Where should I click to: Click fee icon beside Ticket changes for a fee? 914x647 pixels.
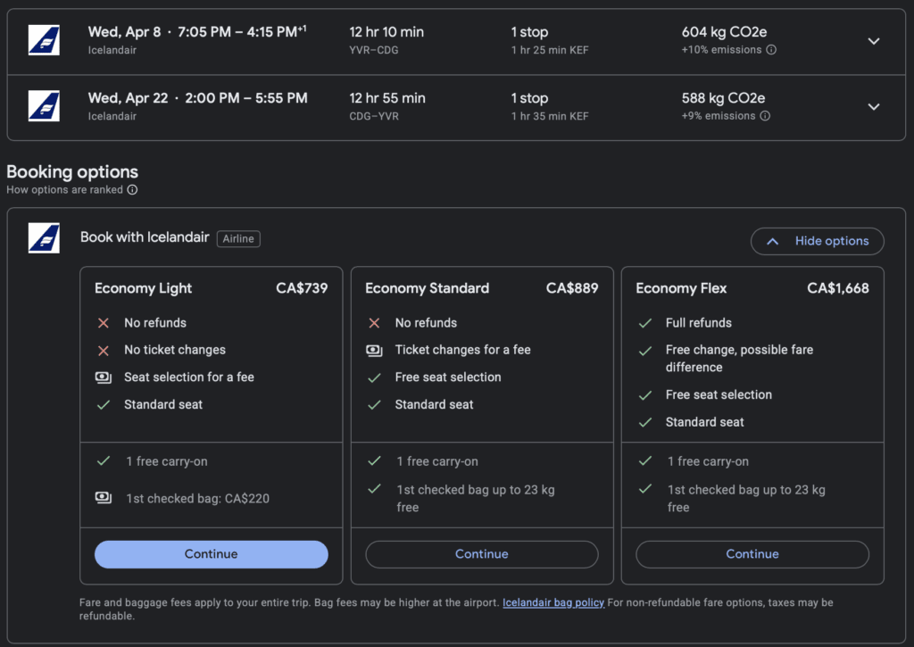374,350
